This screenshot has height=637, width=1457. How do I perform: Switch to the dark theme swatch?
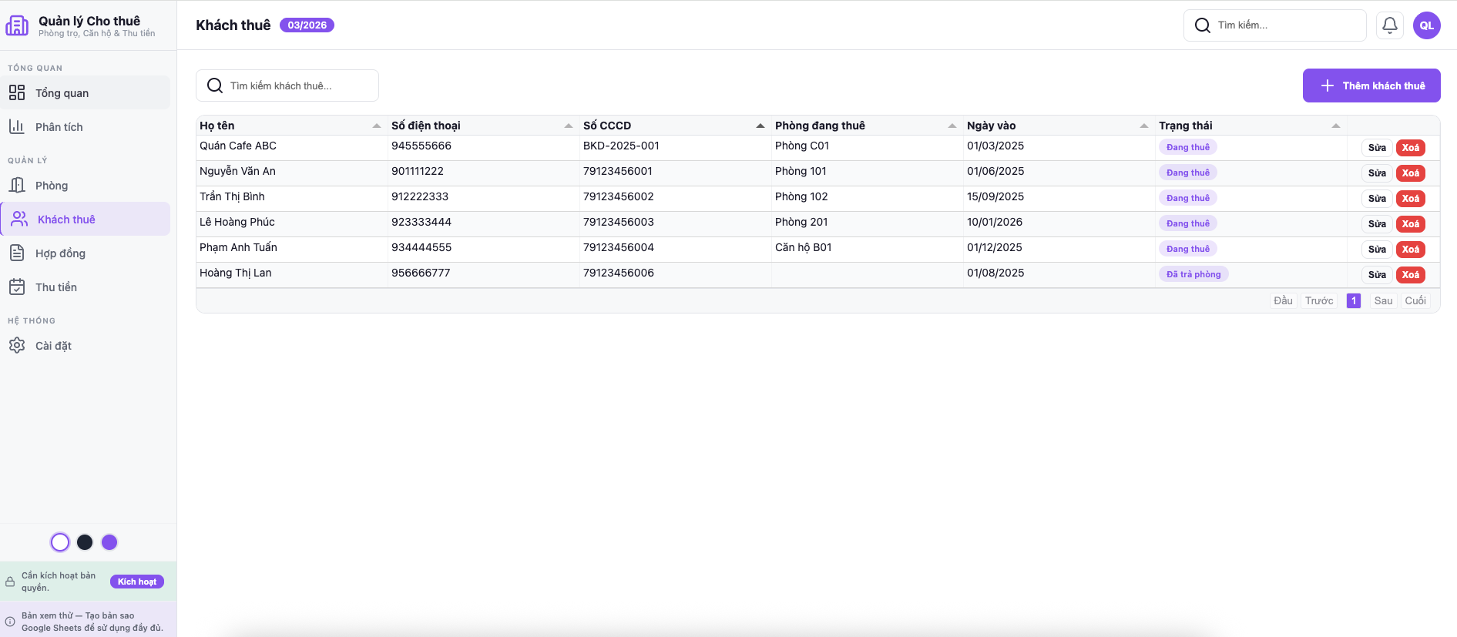pyautogui.click(x=85, y=542)
